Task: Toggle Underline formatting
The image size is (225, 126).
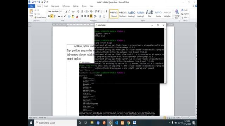Action: pos(54,16)
